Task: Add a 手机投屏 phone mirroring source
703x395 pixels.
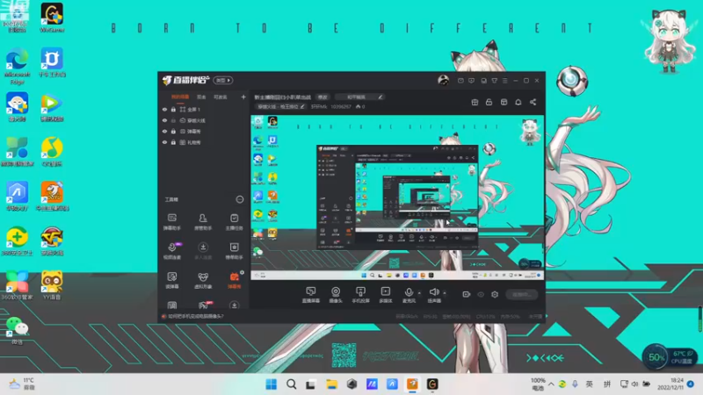Action: [x=360, y=295]
